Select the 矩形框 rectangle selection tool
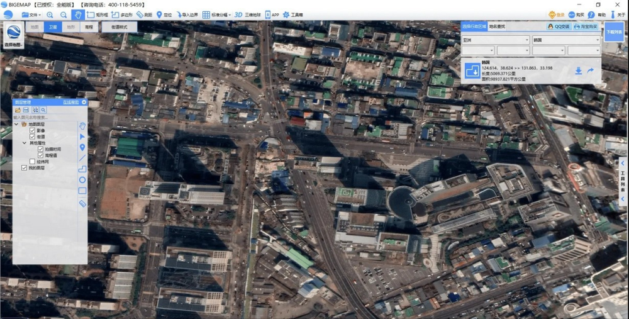Viewport: 629px width, 319px height. point(97,15)
